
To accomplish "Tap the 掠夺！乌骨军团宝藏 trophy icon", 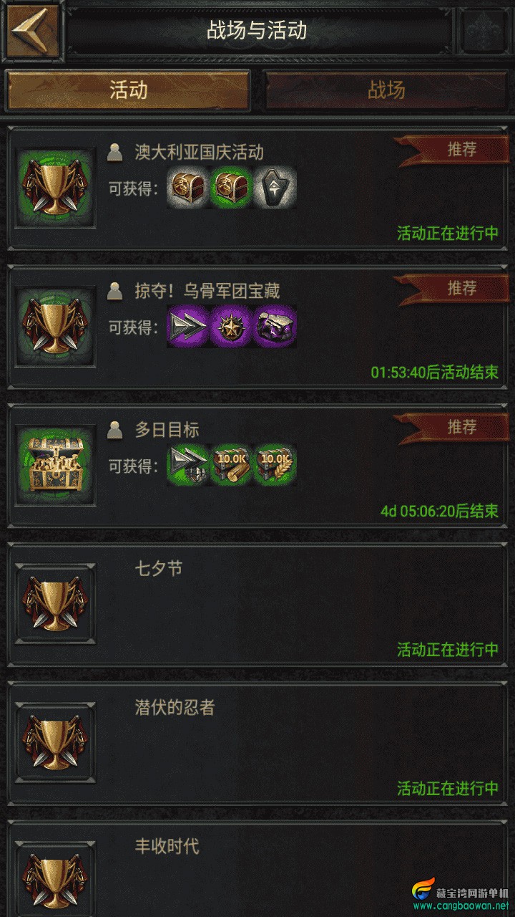I will click(56, 327).
